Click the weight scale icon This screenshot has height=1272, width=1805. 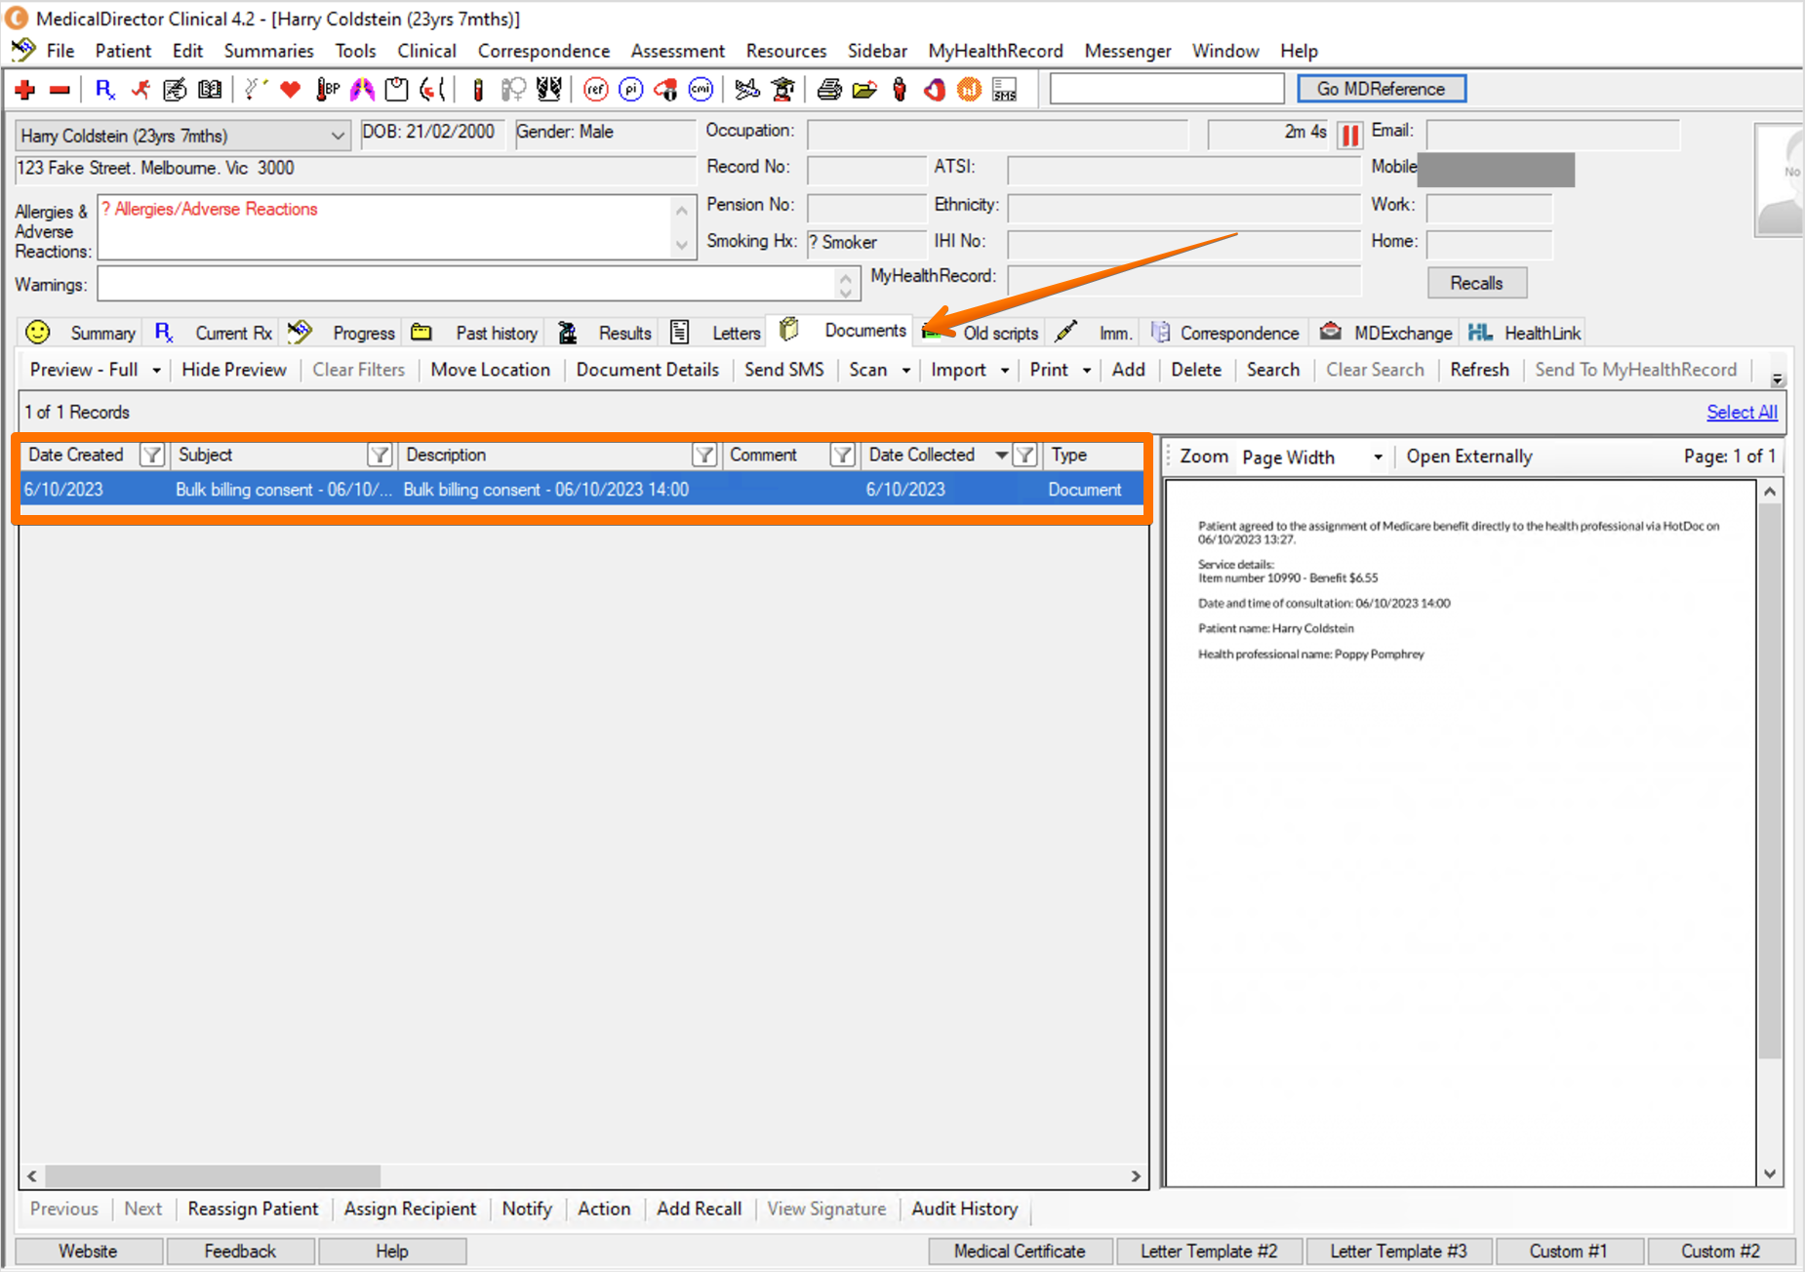click(x=396, y=90)
